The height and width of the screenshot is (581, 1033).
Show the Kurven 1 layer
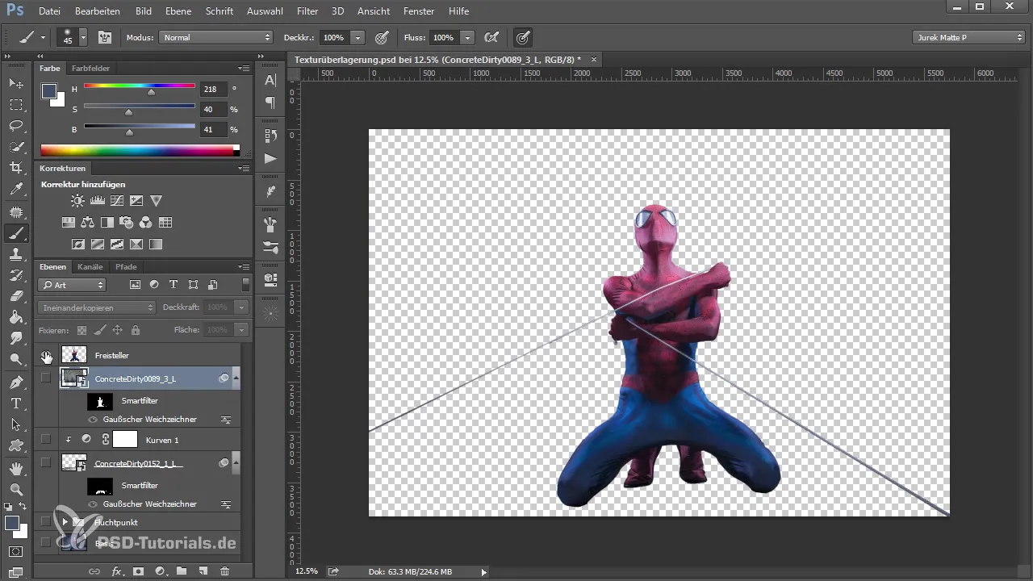click(46, 439)
